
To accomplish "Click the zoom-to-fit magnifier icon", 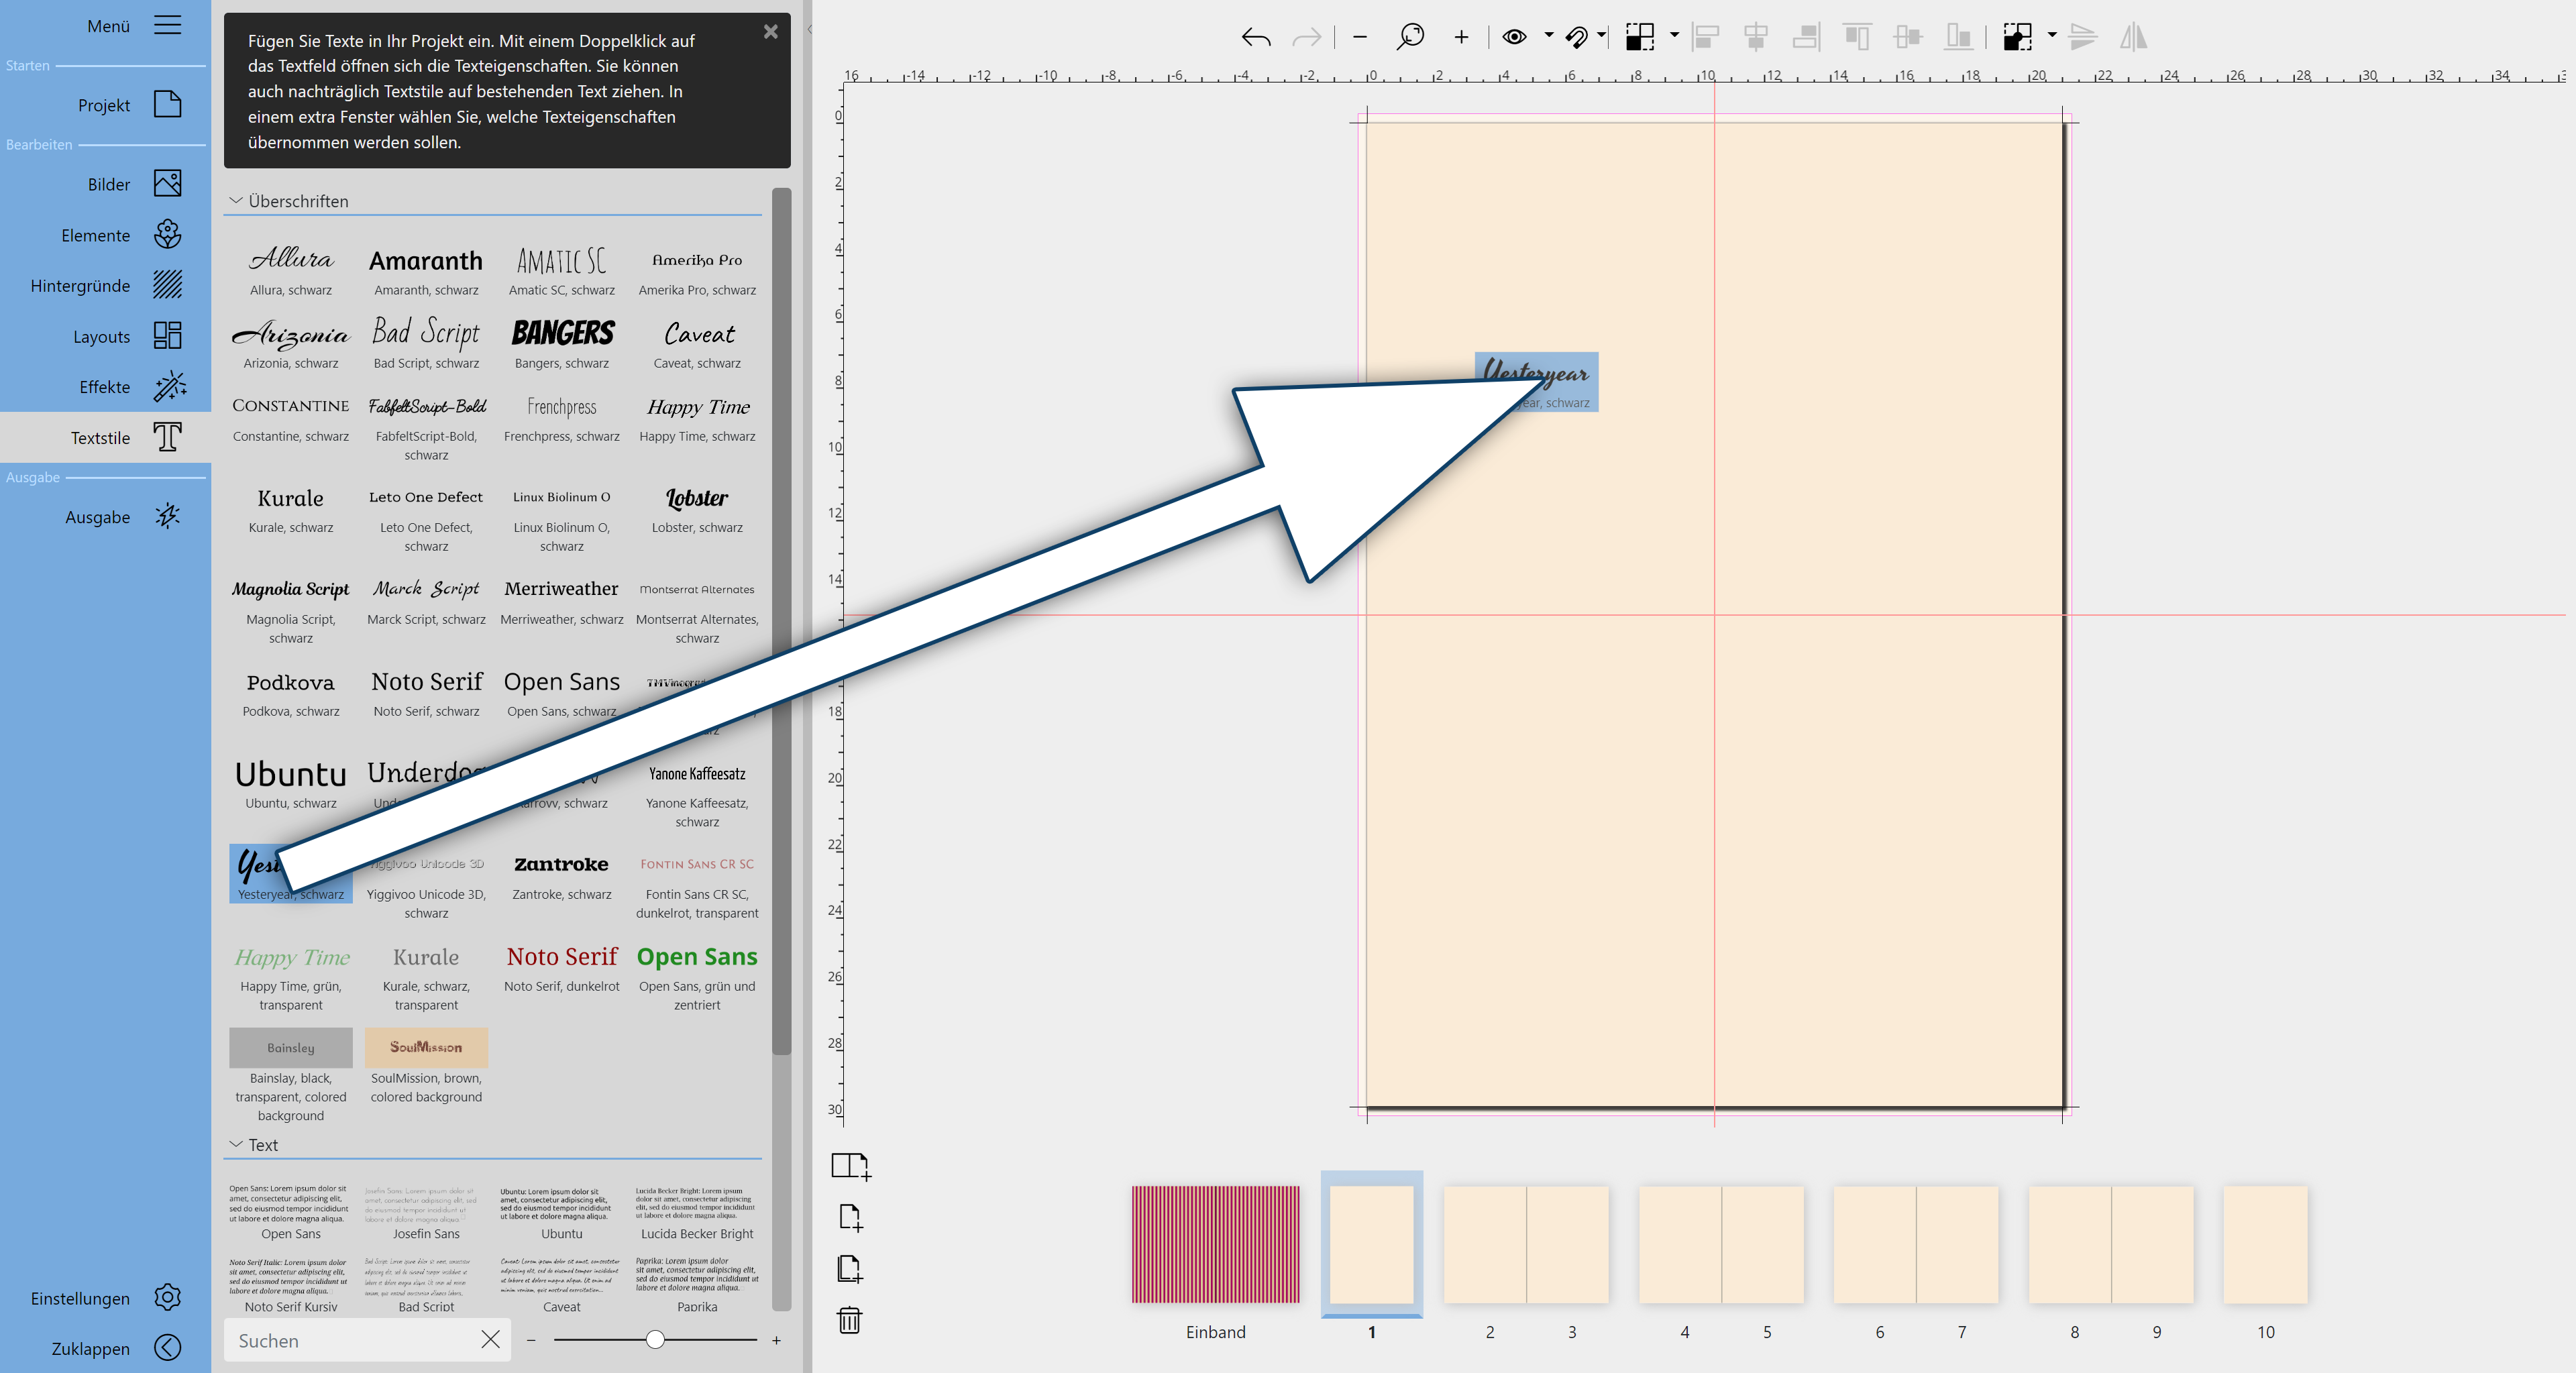I will coord(1410,37).
